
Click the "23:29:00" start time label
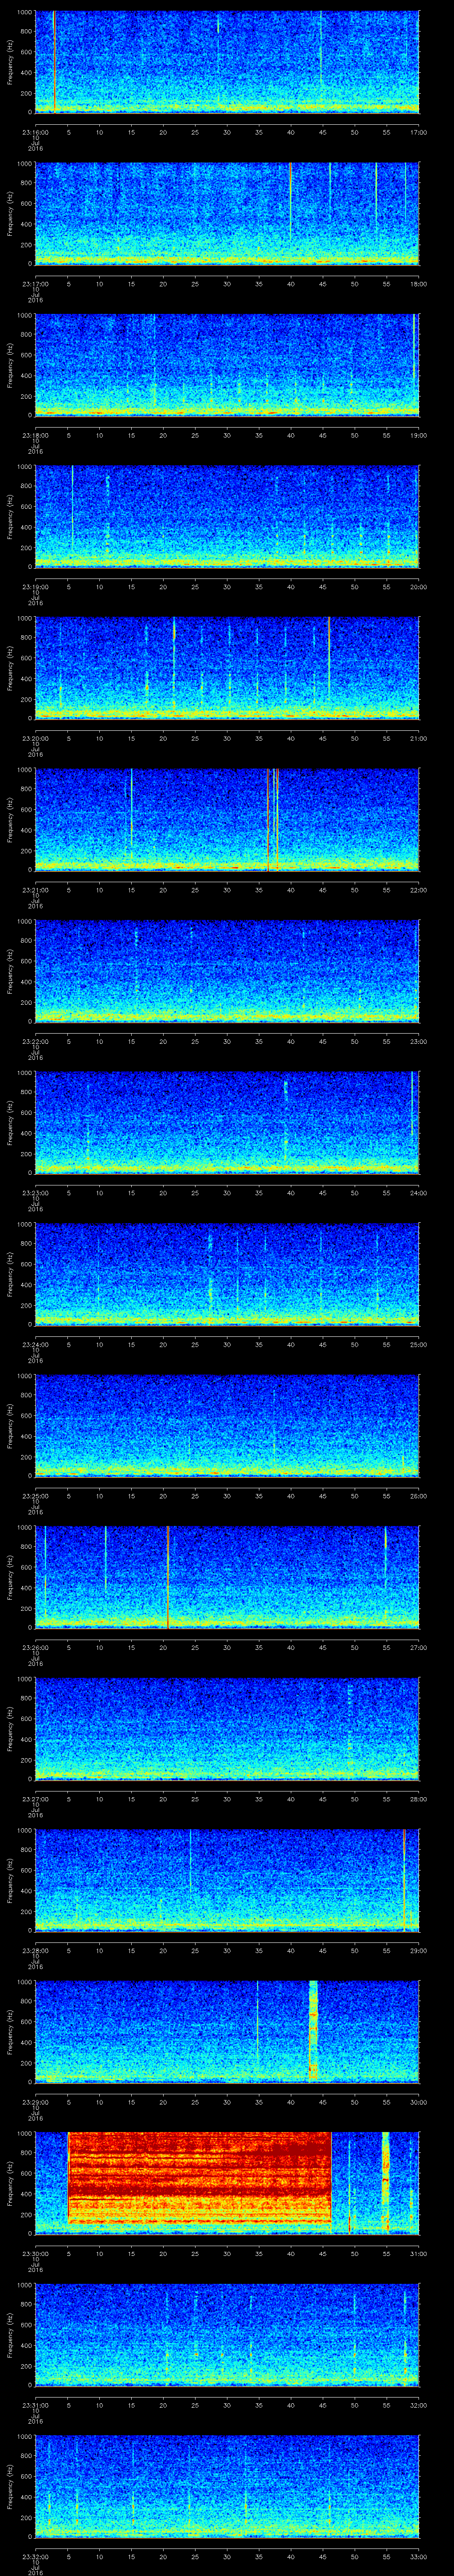click(x=35, y=2102)
